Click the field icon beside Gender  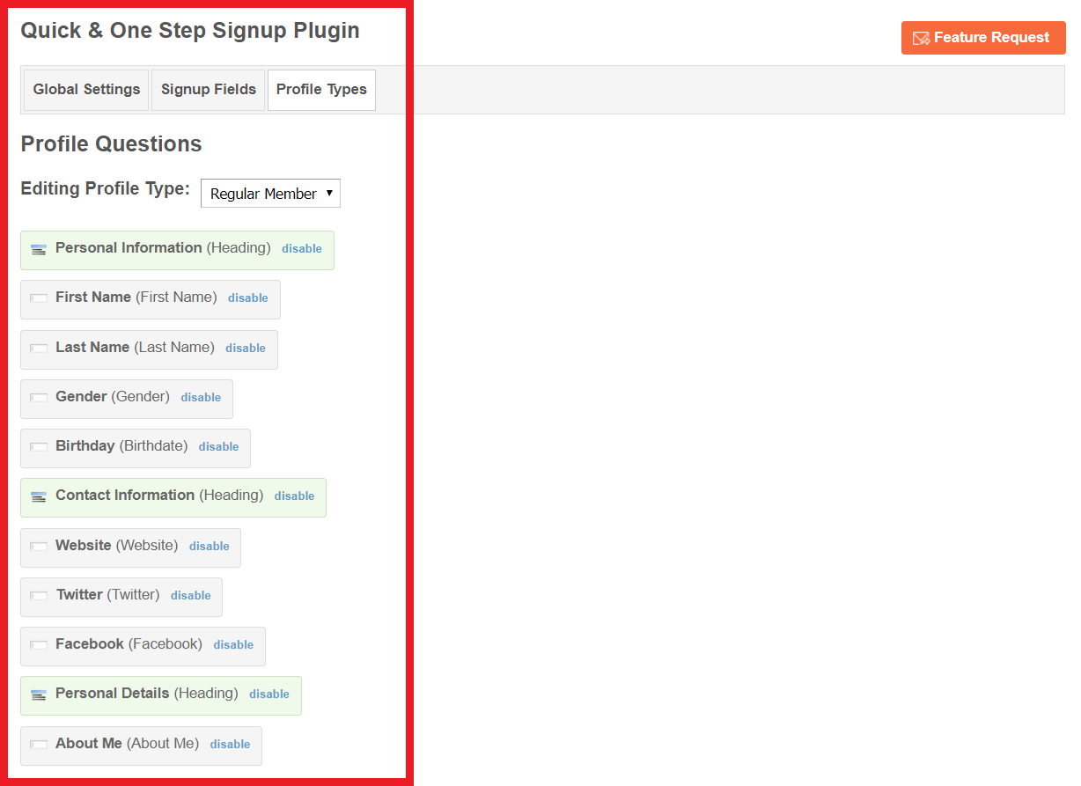[38, 398]
